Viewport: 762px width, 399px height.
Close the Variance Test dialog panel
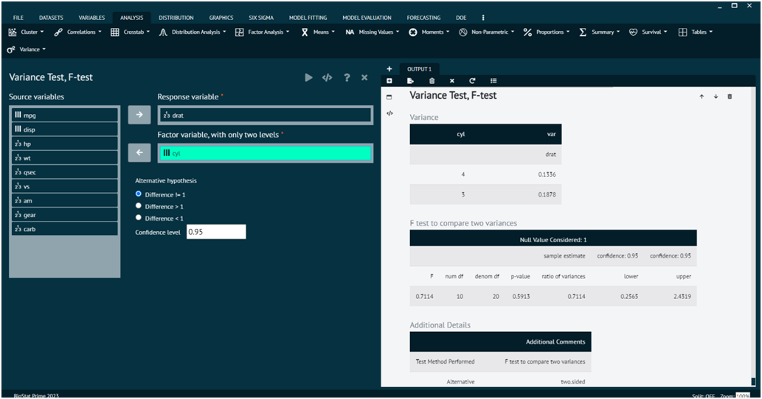coord(364,77)
